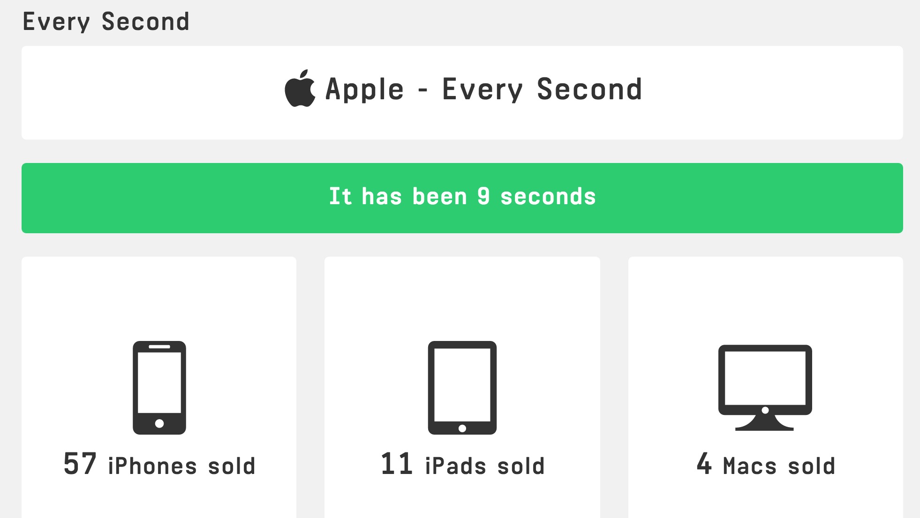Click the green "It has been" banner

click(x=462, y=198)
